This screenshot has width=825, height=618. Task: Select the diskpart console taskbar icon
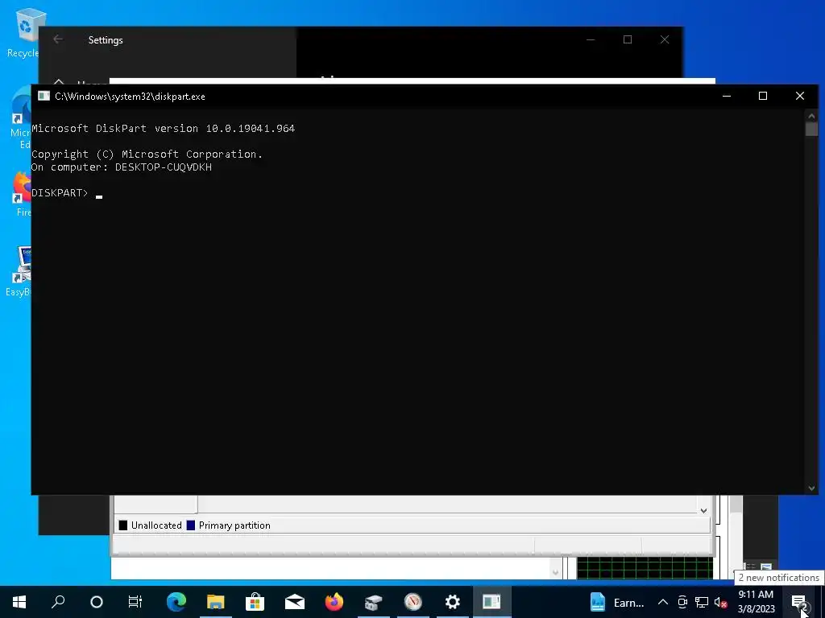(x=491, y=602)
